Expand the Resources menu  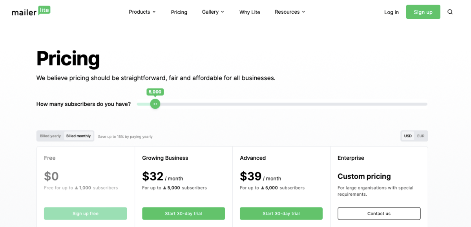point(290,12)
